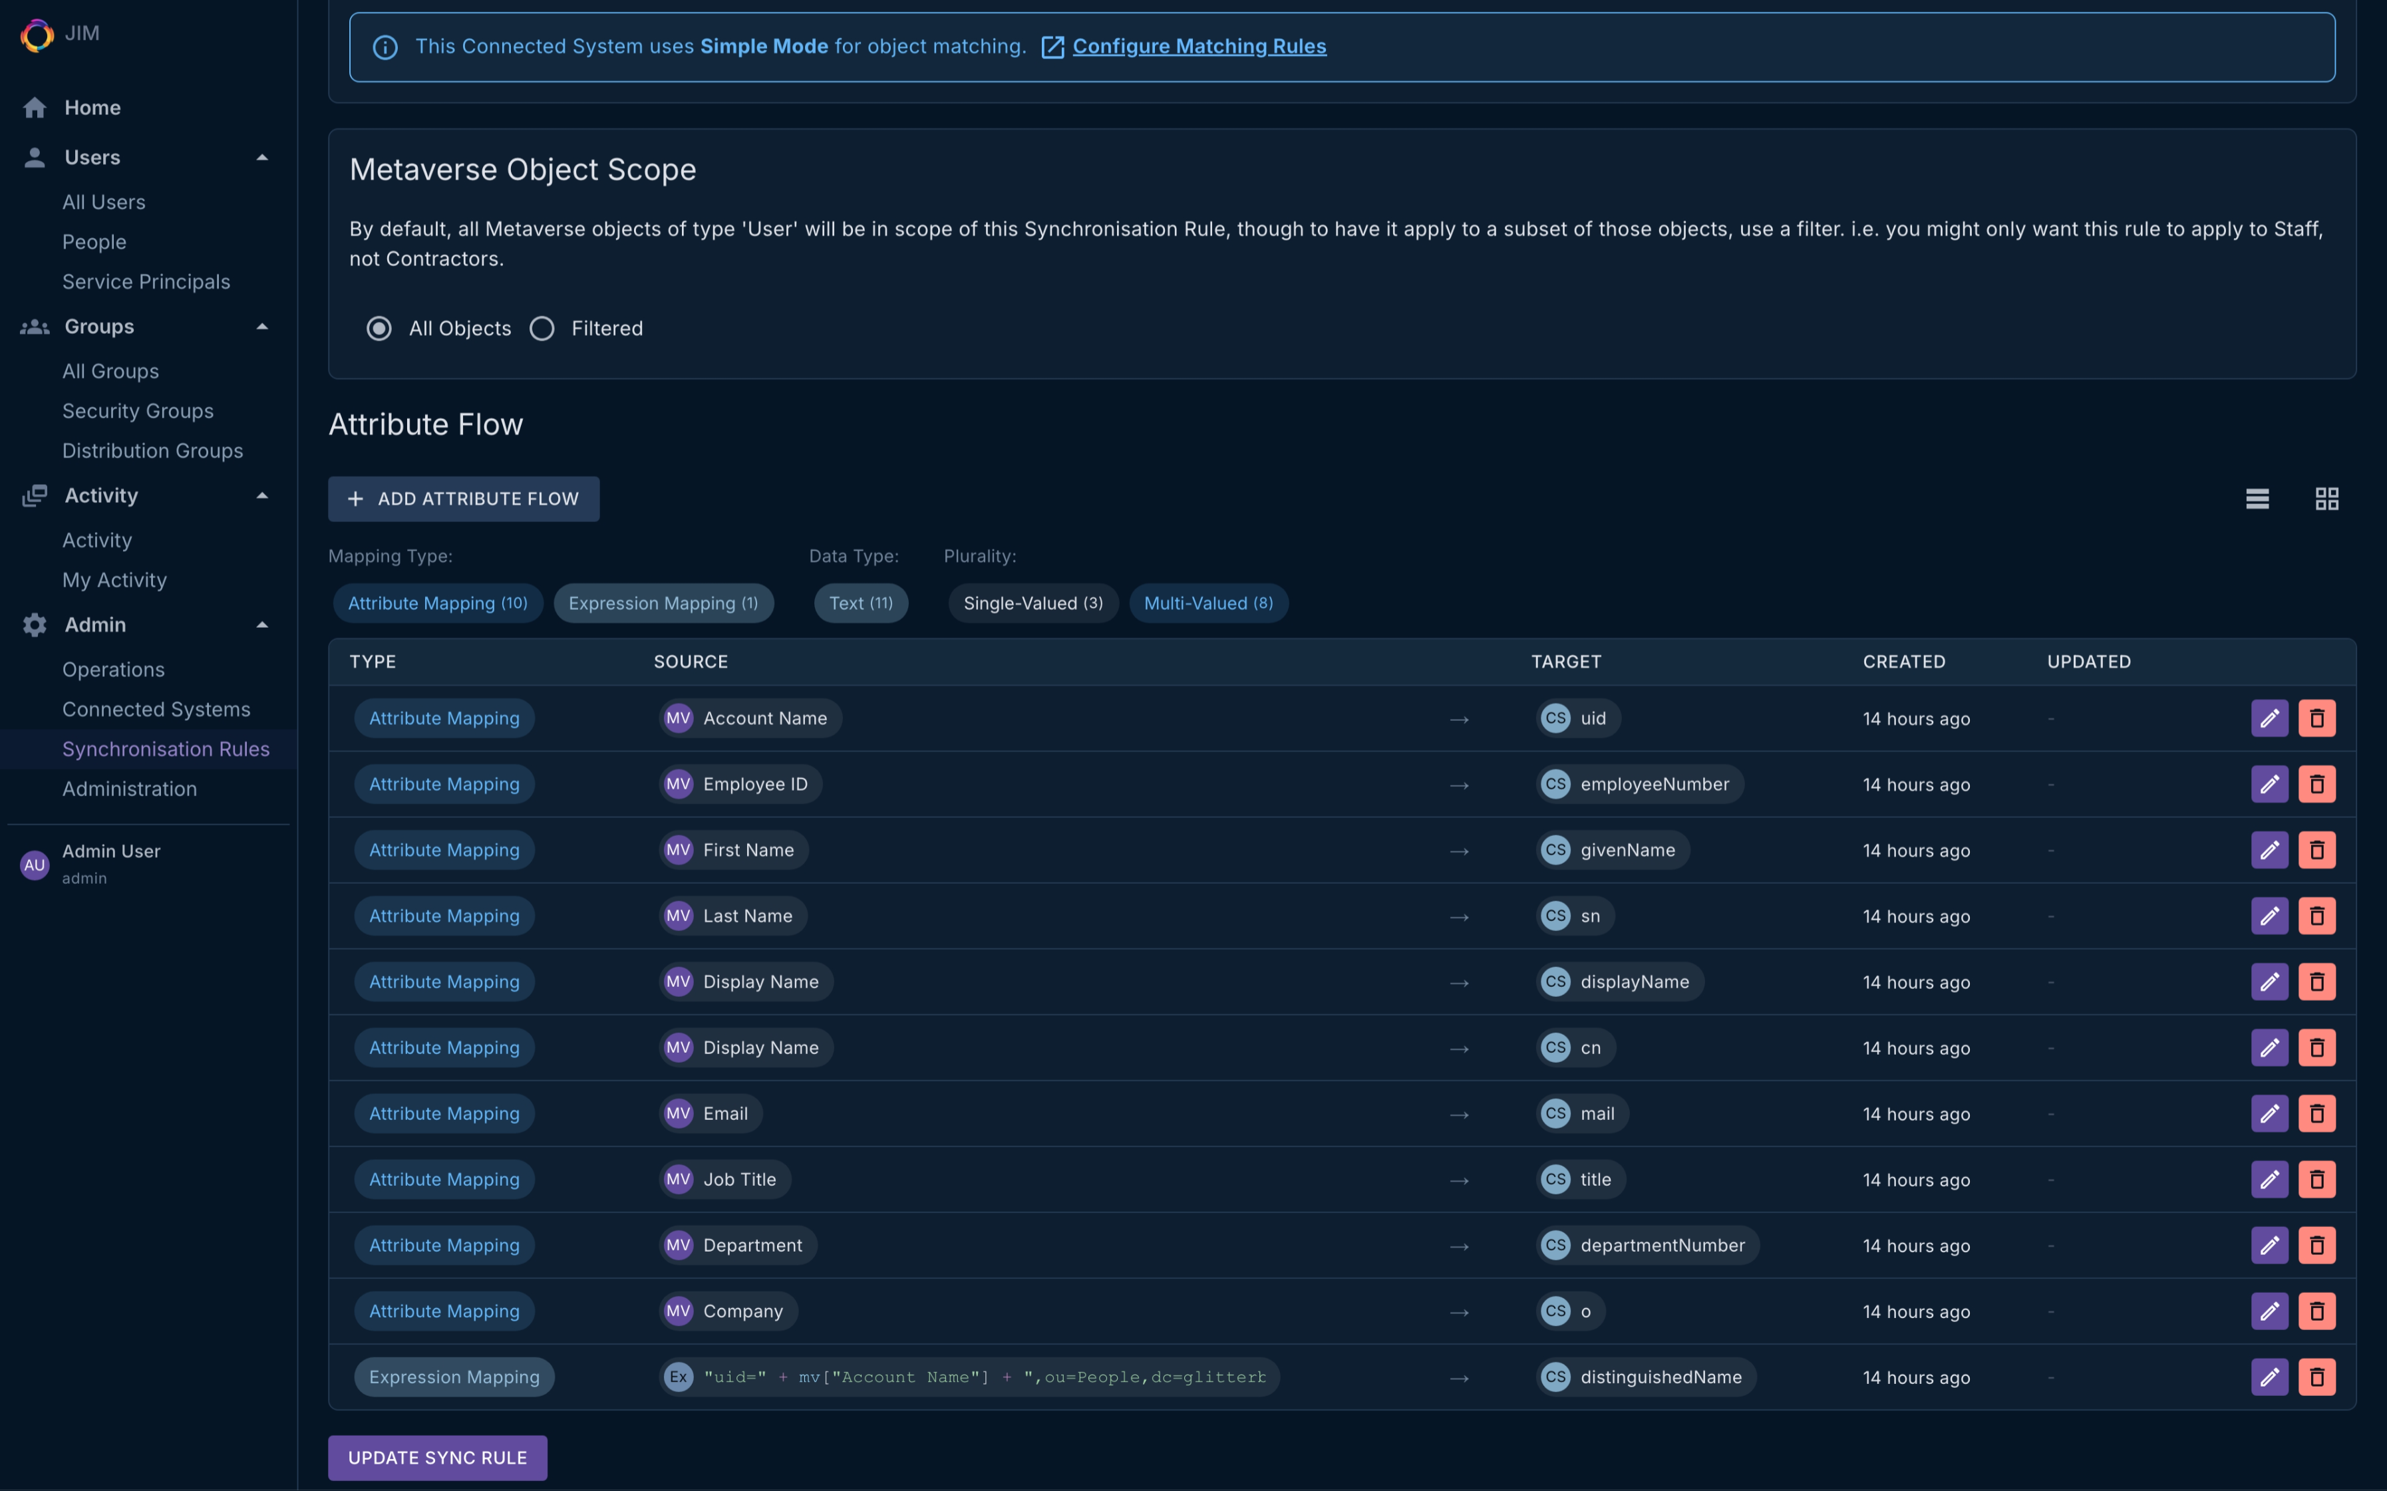This screenshot has width=2387, height=1491.
Task: Open the Configure Matching Rules link
Action: click(1198, 47)
